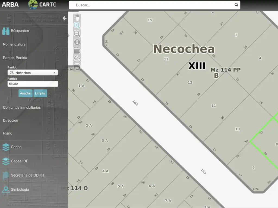This screenshot has width=278, height=208.
Task: Expand the Conjuntos Inmobiliarios section
Action: coord(22,108)
